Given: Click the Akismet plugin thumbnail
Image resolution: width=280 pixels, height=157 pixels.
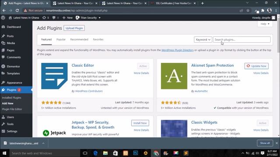Looking at the screenshot, I should pyautogui.click(x=174, y=76).
